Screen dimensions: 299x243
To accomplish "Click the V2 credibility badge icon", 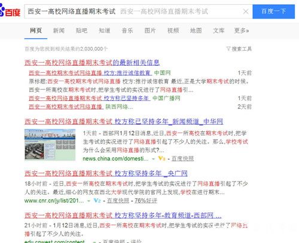I will (x=97, y=201).
